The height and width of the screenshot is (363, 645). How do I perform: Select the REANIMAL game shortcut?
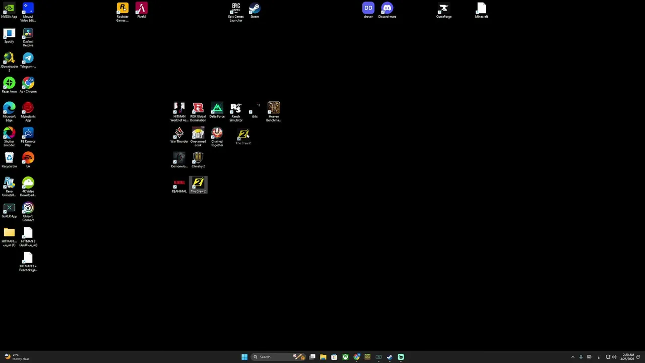179,185
